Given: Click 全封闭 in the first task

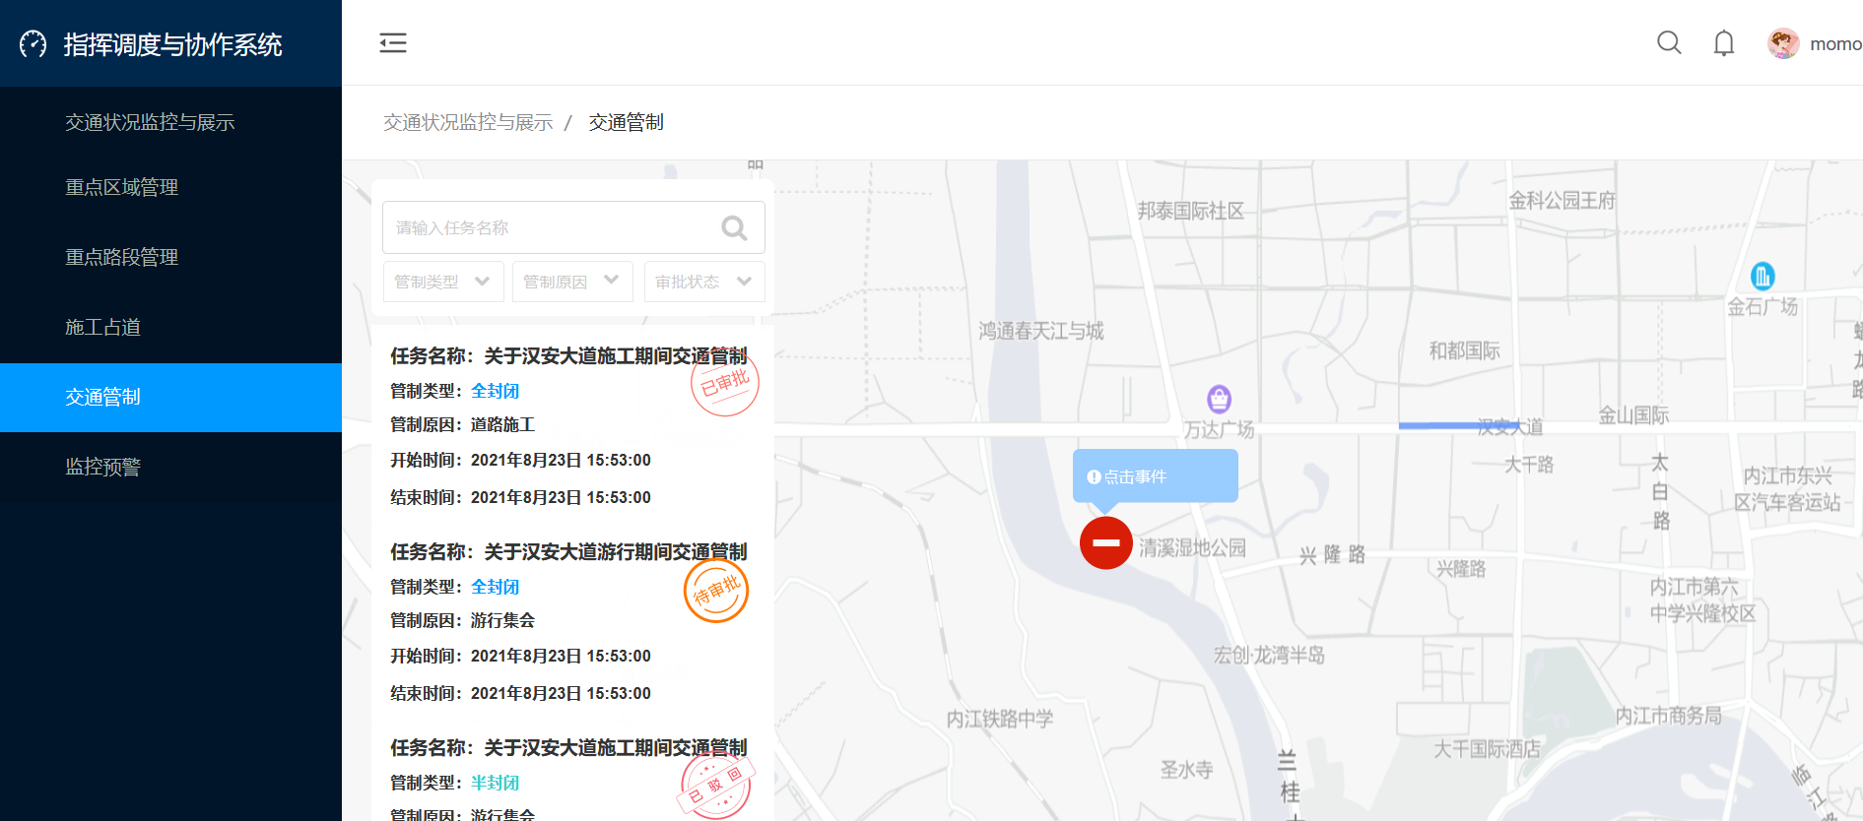Looking at the screenshot, I should click(x=495, y=391).
